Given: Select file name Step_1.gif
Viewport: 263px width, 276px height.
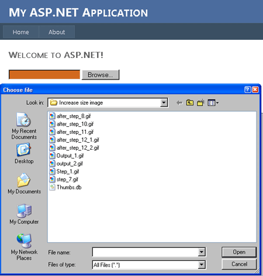Looking at the screenshot, I should pos(68,171).
